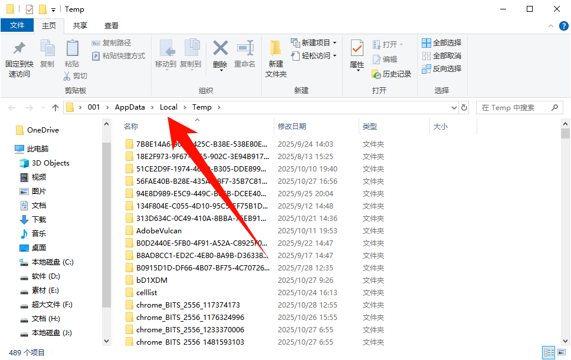Switch to the 查看 ribbon tab
571x360 pixels.
112,25
